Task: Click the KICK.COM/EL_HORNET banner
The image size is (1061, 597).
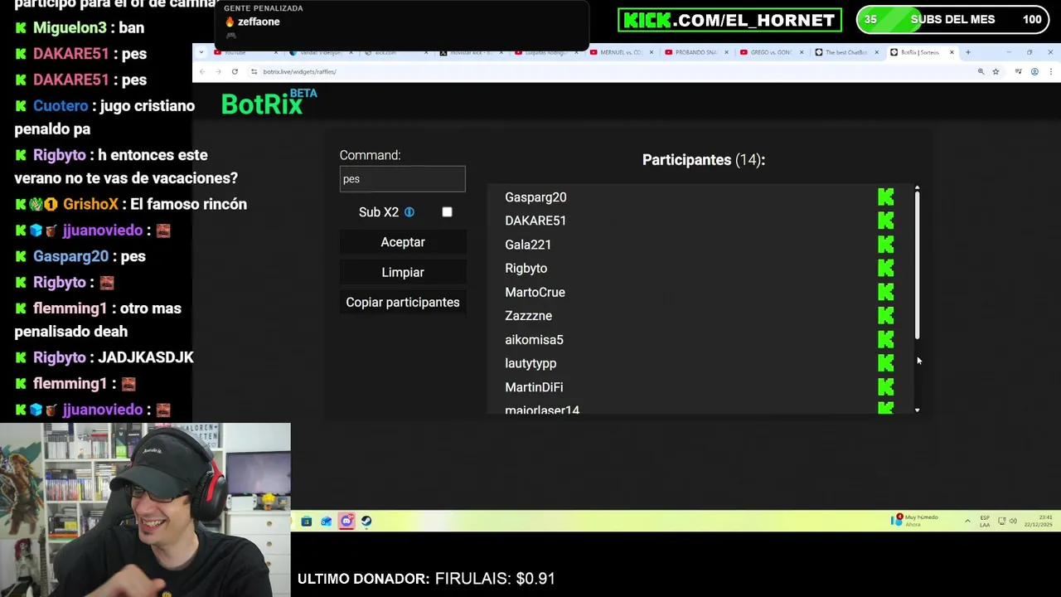Action: (x=729, y=20)
